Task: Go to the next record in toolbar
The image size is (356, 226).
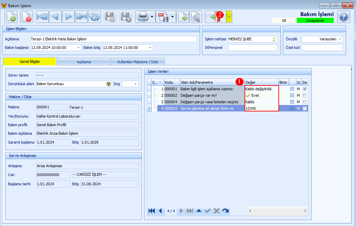Action: [68, 17]
